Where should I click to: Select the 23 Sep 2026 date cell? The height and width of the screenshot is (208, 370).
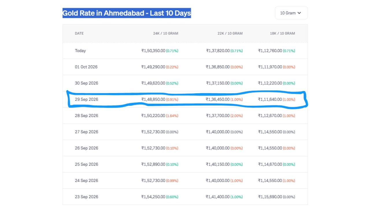click(86, 197)
